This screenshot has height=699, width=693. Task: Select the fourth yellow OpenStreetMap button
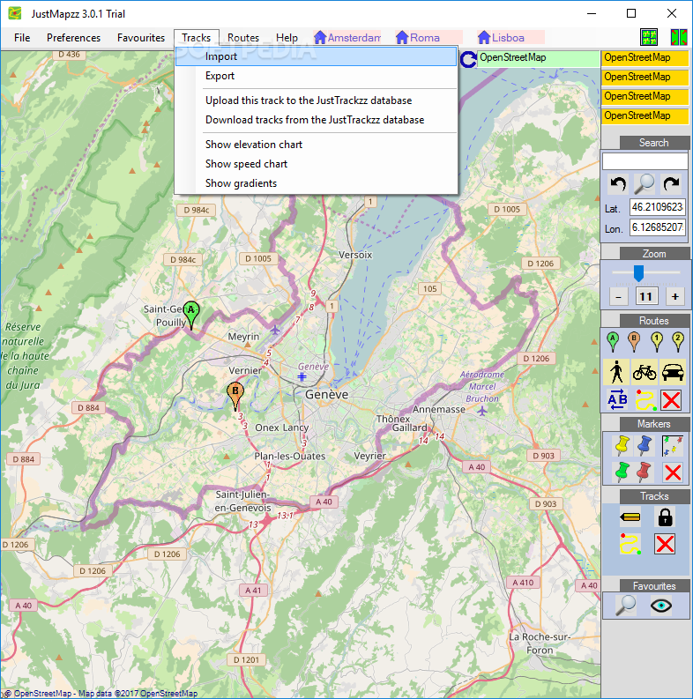pos(645,115)
